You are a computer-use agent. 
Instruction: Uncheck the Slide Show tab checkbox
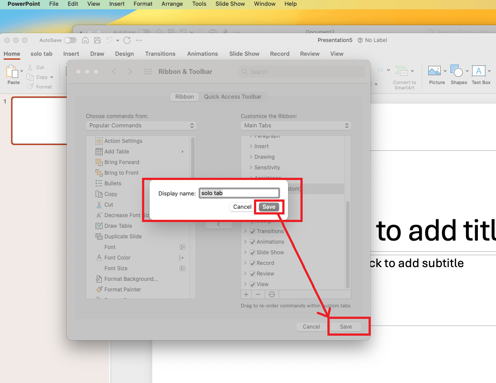coord(253,253)
